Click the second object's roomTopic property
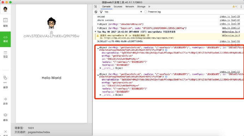The image size is (244, 136). 116,92
